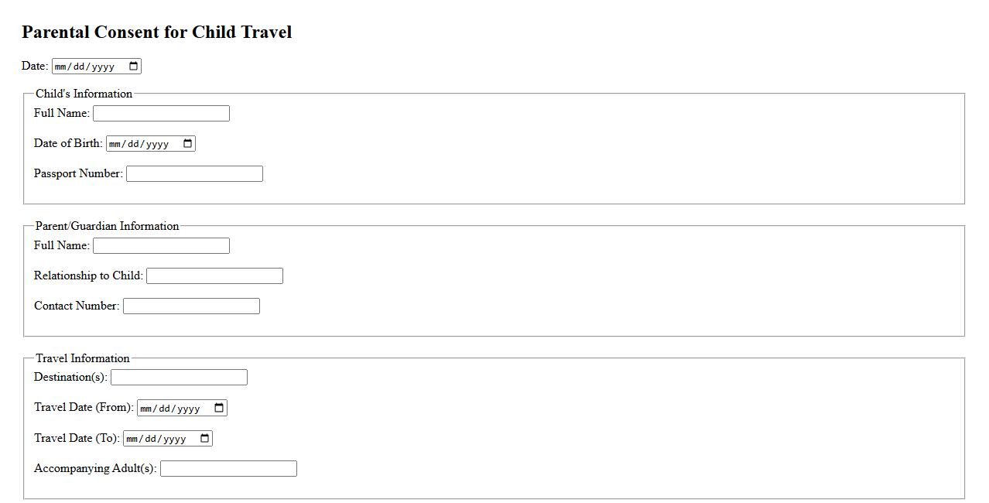Open the Date of Birth calendar picker
This screenshot has height=503, width=989.
pos(188,144)
